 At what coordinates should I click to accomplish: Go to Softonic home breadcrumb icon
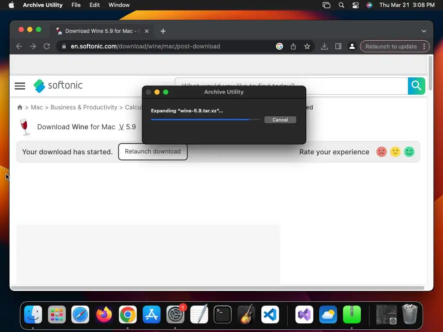pyautogui.click(x=20, y=107)
